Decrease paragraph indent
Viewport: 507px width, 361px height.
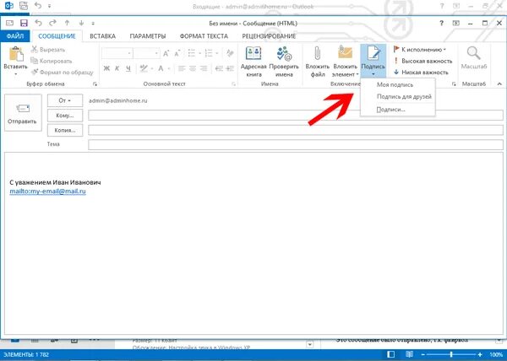coord(219,68)
